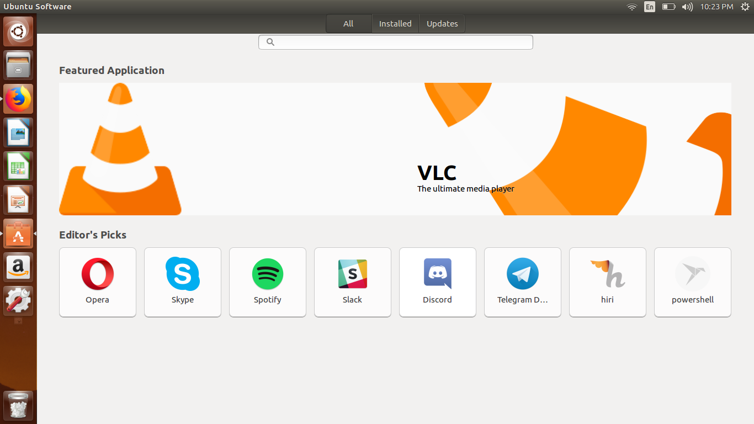Choose the powershell app tile

(693, 282)
